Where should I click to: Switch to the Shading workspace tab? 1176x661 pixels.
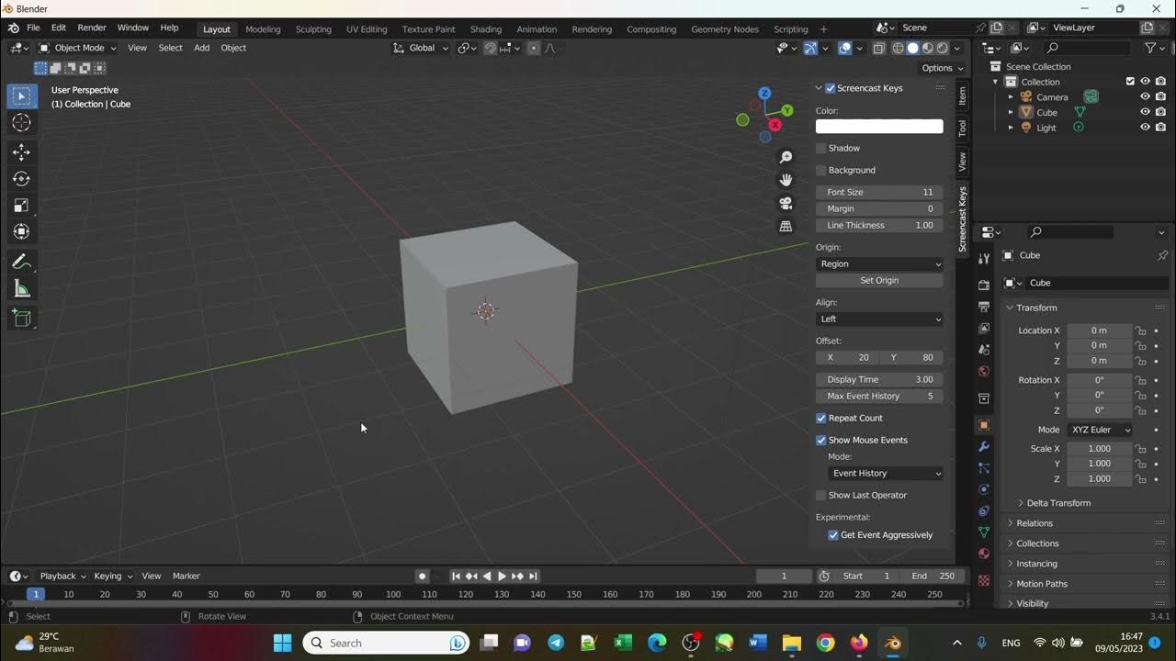coord(486,29)
